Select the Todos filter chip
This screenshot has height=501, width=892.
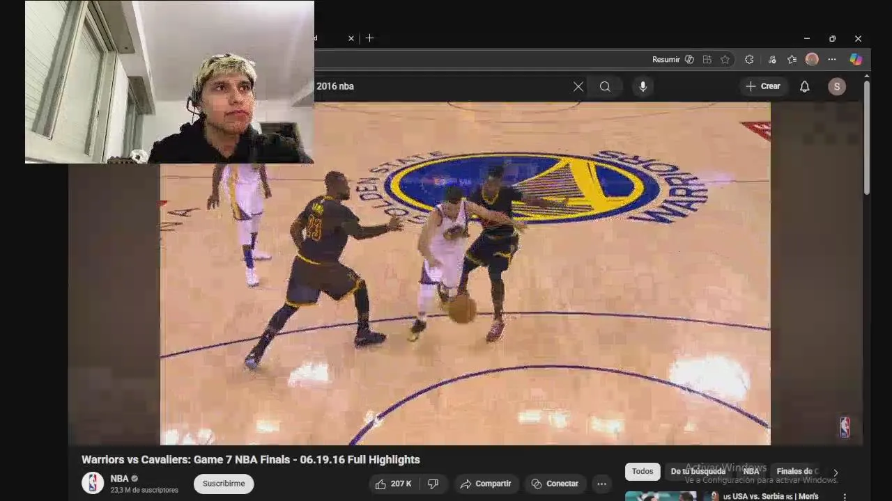coord(643,472)
